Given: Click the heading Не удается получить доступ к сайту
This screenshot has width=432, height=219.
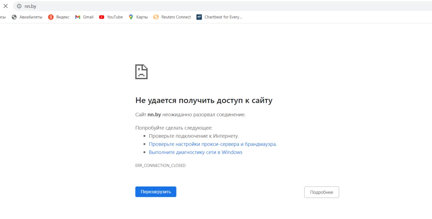Looking at the screenshot, I should tap(204, 100).
